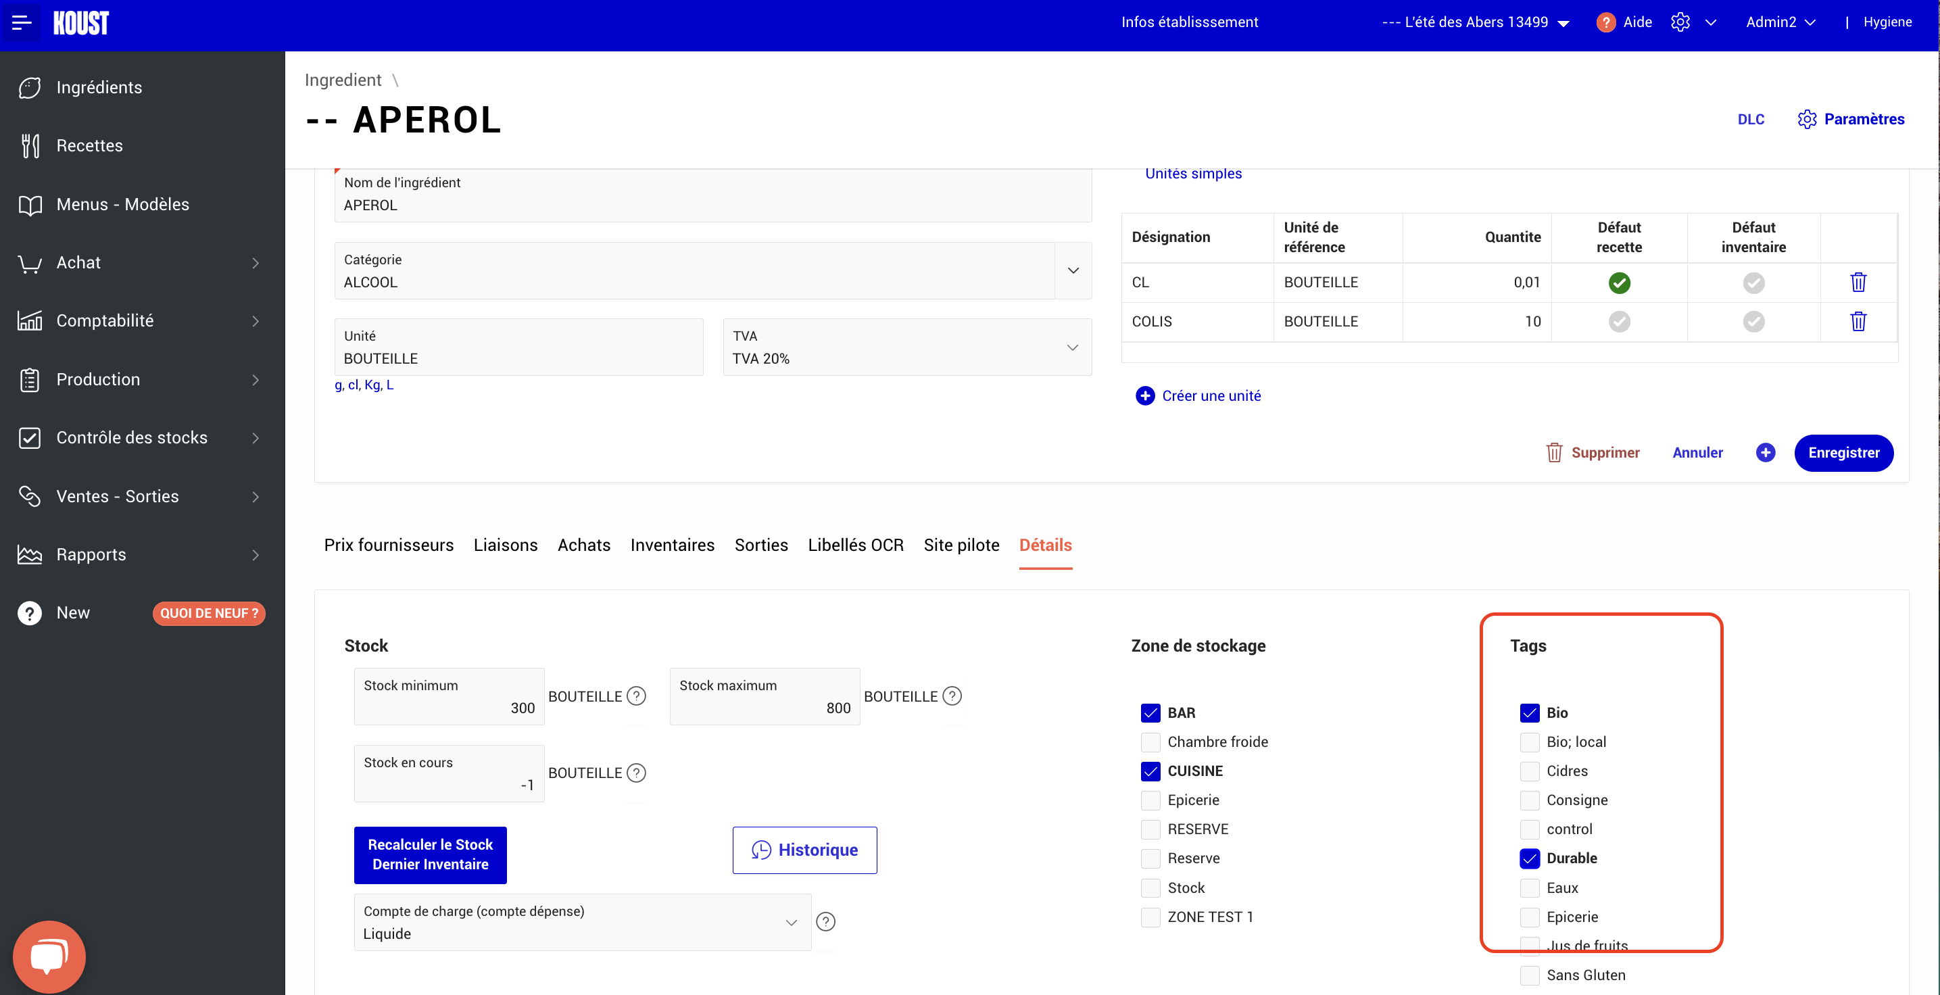The height and width of the screenshot is (995, 1940).
Task: Open the Catégorie dropdown
Action: (1073, 270)
